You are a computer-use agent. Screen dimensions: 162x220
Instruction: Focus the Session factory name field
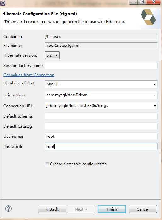[x=101, y=65]
